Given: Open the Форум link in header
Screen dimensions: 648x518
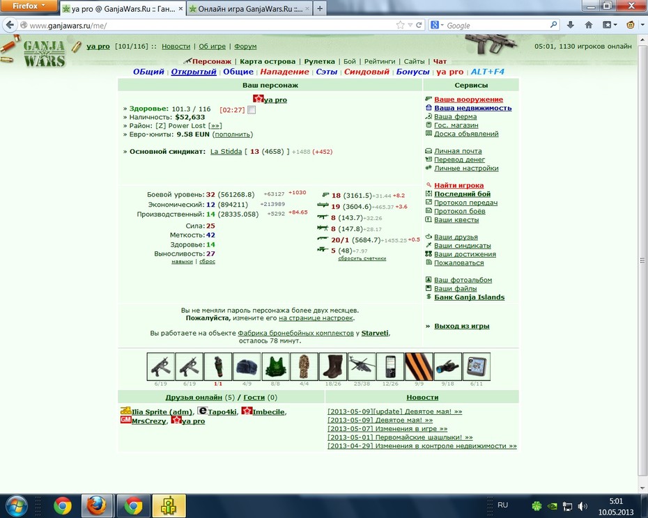Looking at the screenshot, I should coord(245,46).
